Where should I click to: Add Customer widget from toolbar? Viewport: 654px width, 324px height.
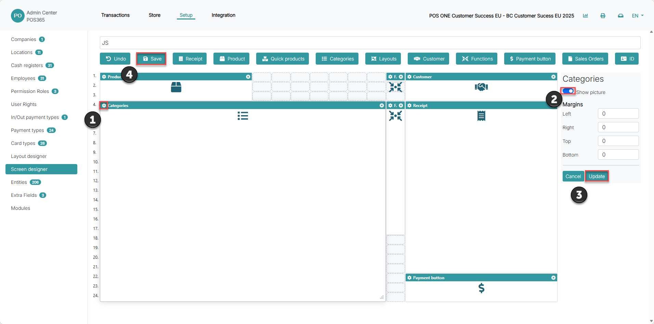pos(428,59)
